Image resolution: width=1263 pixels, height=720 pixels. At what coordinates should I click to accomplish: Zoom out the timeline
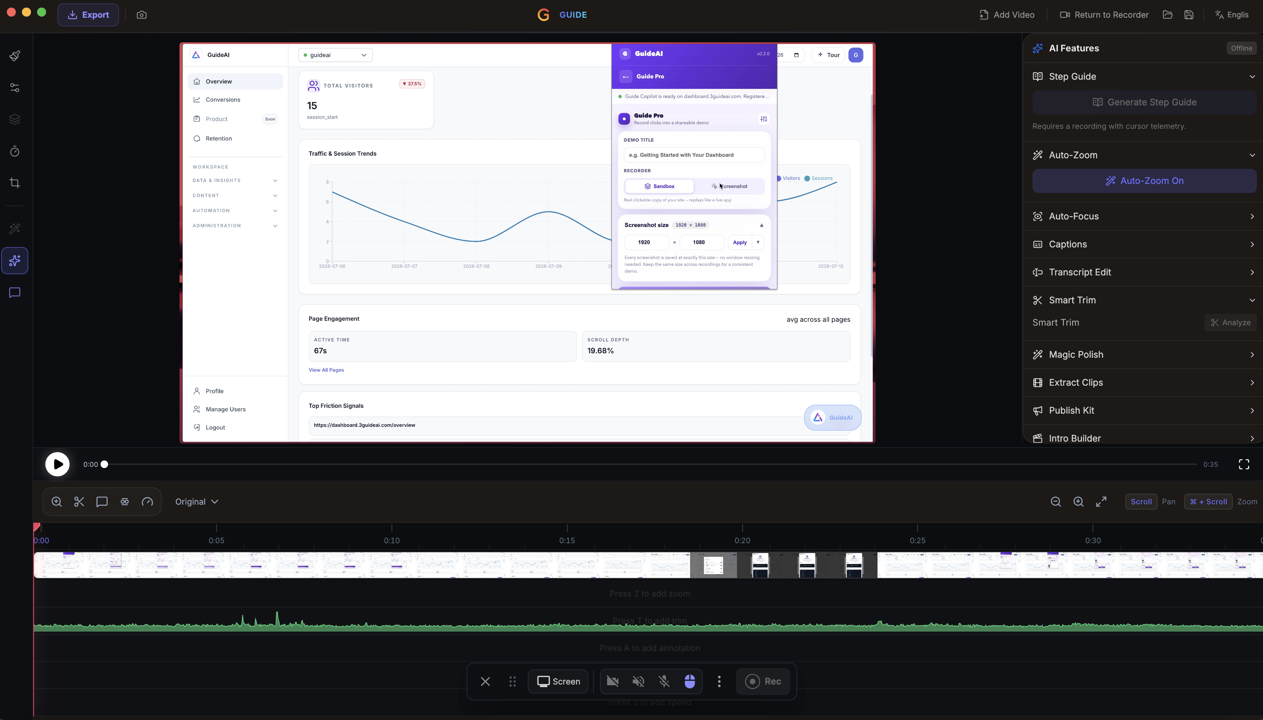click(1056, 501)
